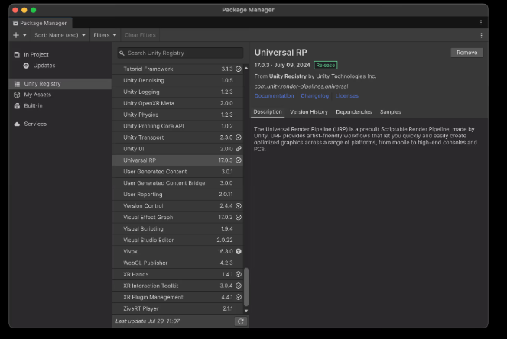Open the tab bar three-dot window menu
The height and width of the screenshot is (339, 507).
(x=481, y=22)
